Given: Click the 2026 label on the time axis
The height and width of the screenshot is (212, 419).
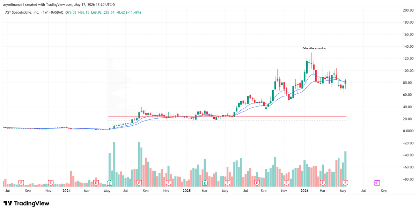Looking at the screenshot, I should [305, 191].
